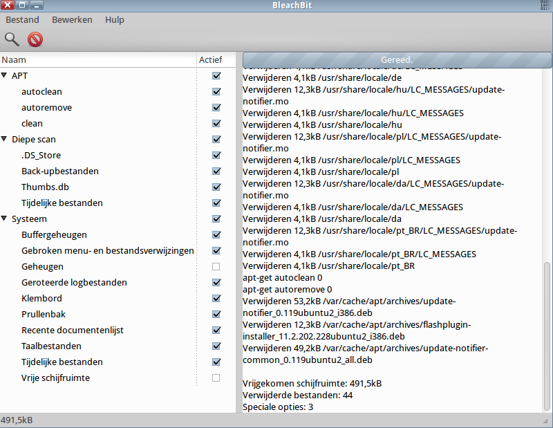
Task: Uncheck Gebroken menu- en bestandsverwijzingen checkbox
Action: coord(216,250)
